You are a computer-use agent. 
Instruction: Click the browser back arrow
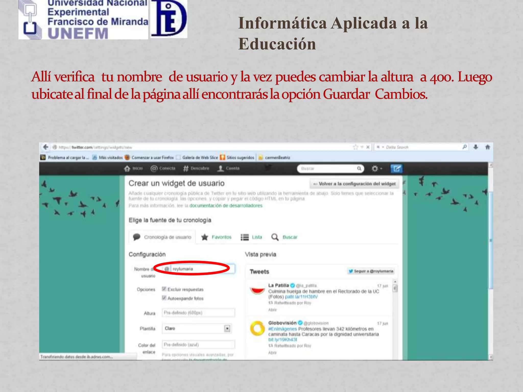pos(45,147)
